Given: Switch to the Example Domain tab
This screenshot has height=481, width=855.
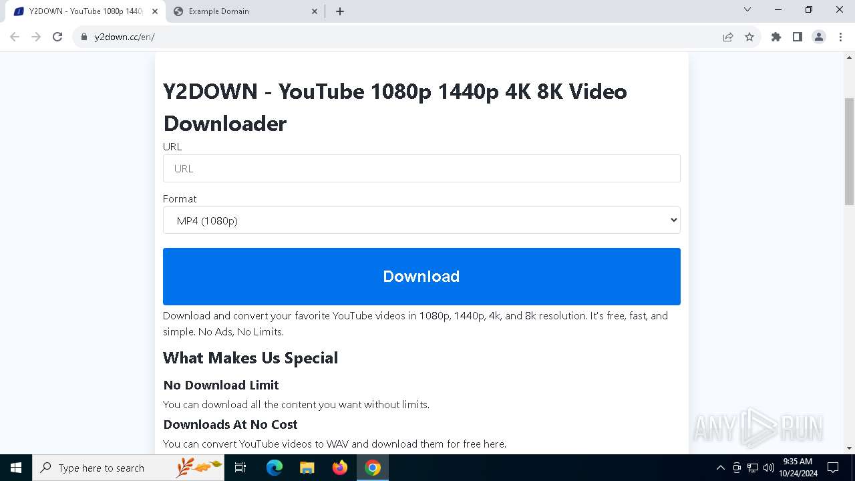Looking at the screenshot, I should tap(244, 11).
